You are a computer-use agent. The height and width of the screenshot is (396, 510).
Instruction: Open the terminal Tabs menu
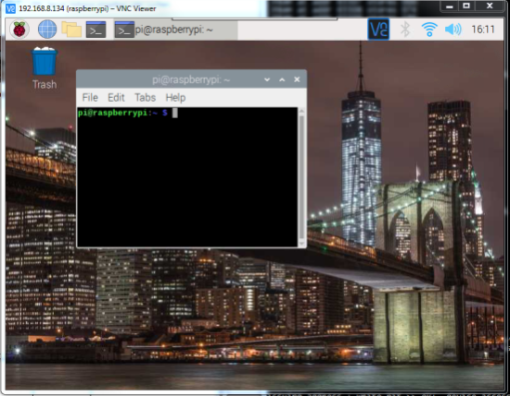(x=145, y=98)
